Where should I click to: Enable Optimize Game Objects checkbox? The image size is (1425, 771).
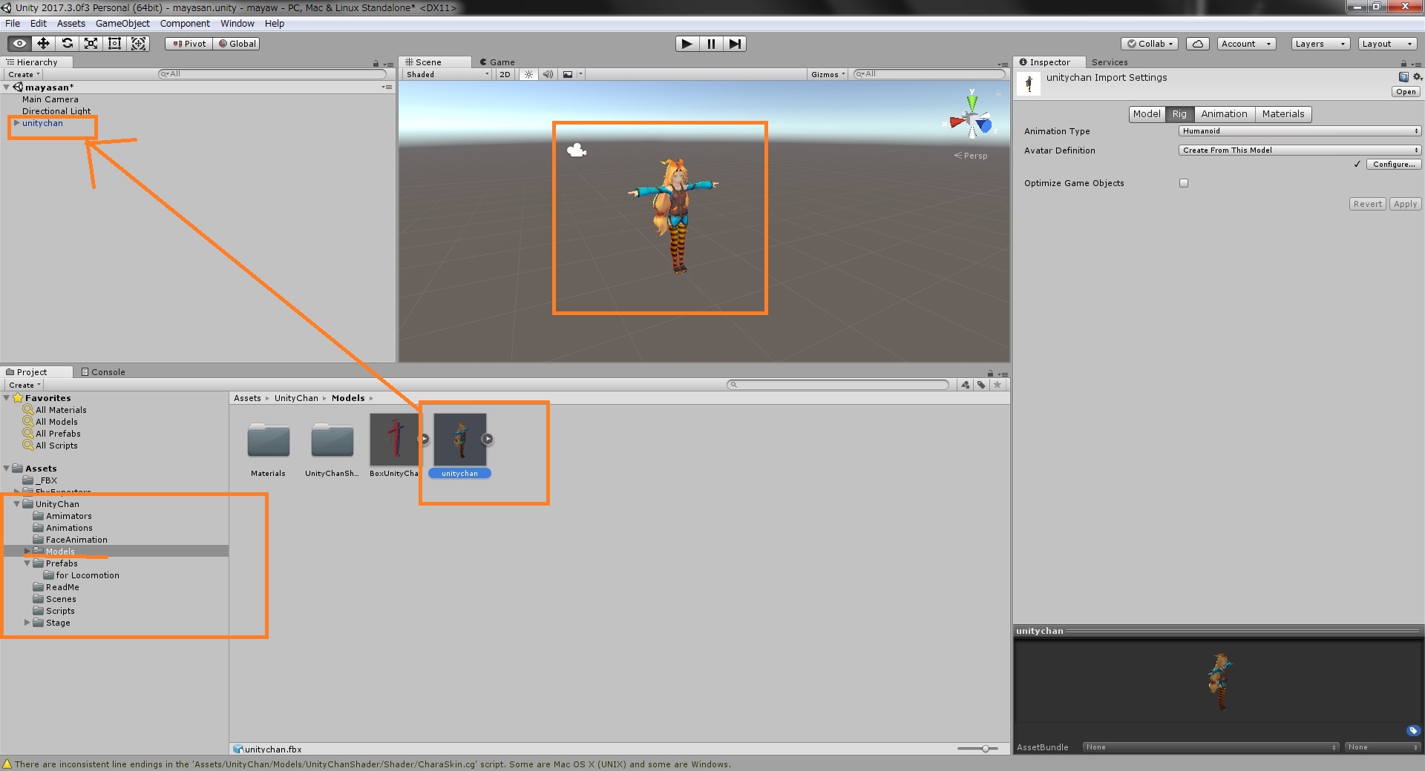coord(1184,183)
